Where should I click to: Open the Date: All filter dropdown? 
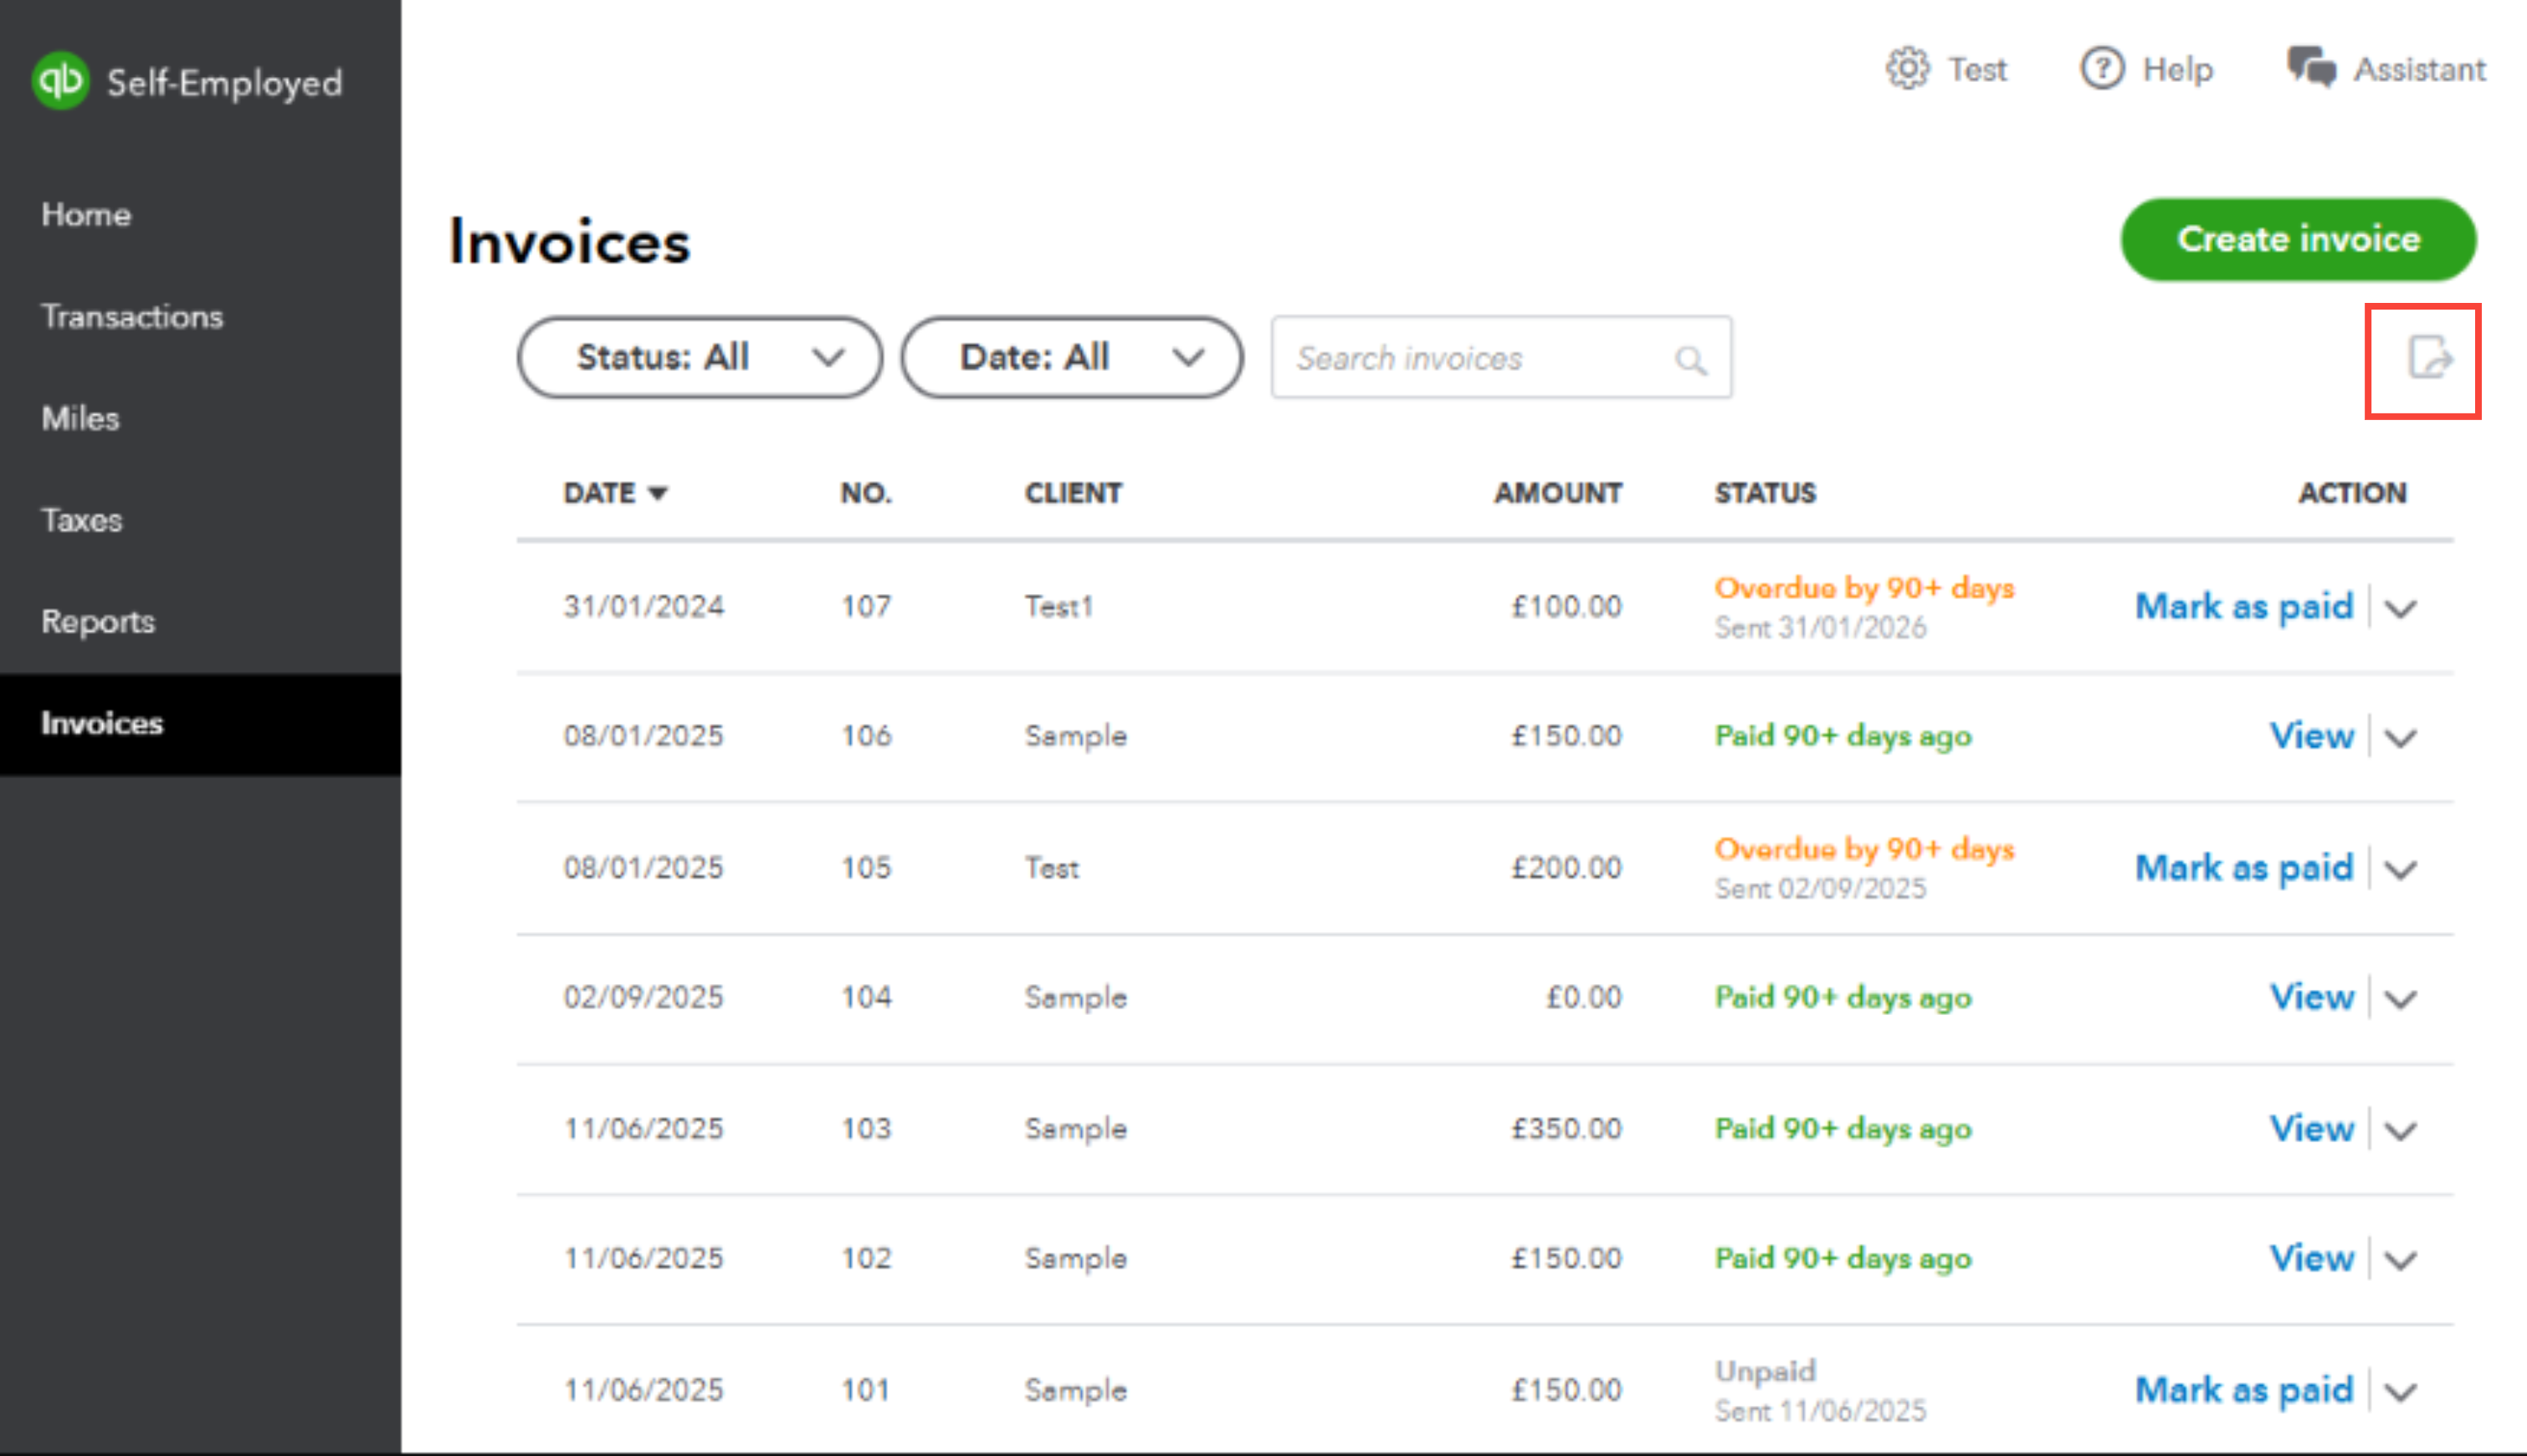(1071, 357)
